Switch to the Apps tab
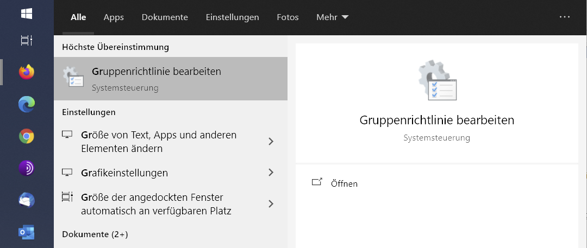Screen dimensions: 587x248 click(114, 17)
